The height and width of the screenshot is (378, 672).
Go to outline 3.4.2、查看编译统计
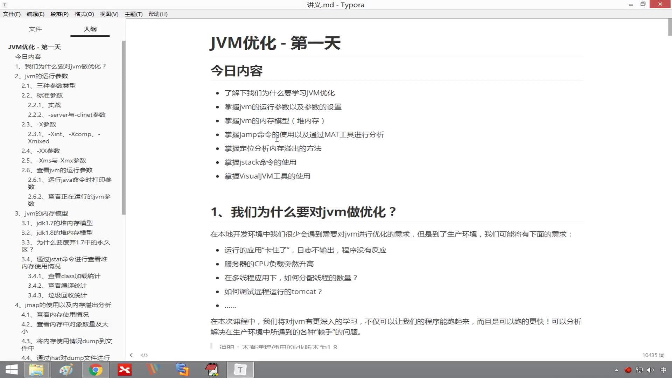57,286
